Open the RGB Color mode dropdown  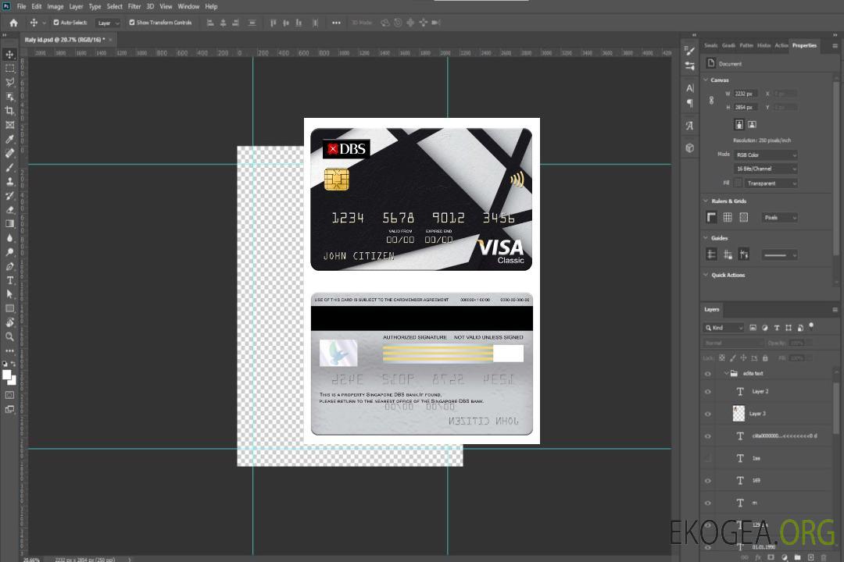pos(765,155)
